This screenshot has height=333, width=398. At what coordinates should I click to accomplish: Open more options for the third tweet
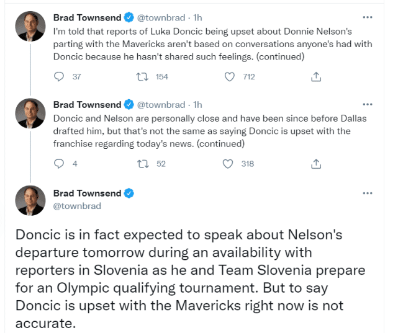[368, 193]
